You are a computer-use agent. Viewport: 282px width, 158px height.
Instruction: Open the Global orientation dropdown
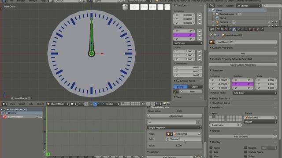point(112,104)
